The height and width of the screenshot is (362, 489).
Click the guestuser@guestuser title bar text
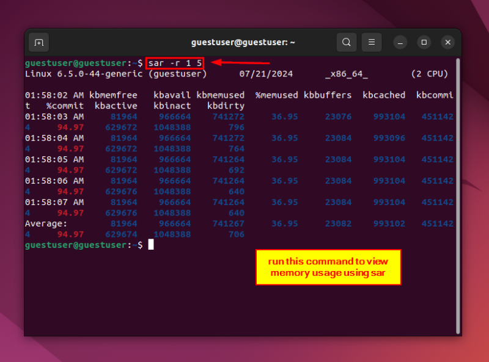tap(244, 42)
